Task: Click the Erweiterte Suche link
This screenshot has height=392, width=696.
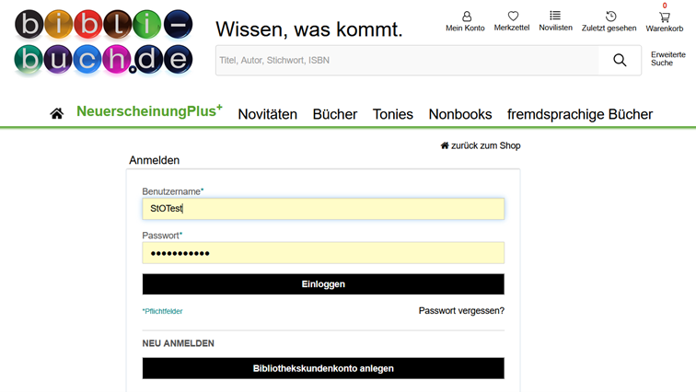Action: 667,59
